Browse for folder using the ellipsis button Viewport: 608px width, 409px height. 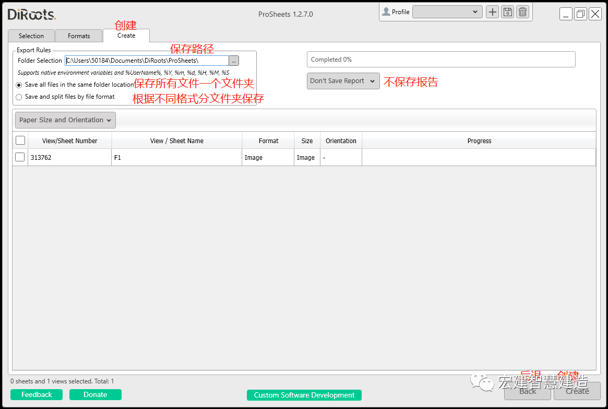(234, 61)
